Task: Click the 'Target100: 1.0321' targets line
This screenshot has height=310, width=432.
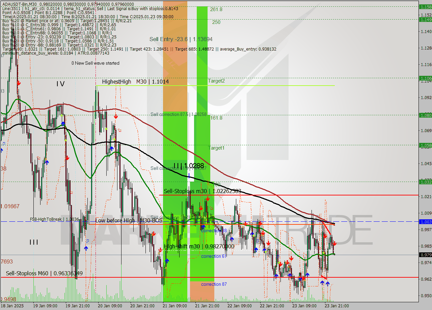Action: tap(139, 49)
